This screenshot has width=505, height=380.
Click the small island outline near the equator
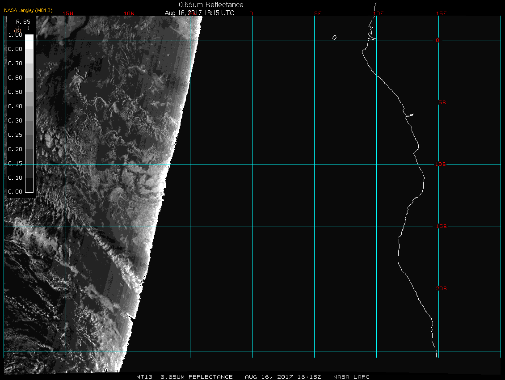point(334,38)
